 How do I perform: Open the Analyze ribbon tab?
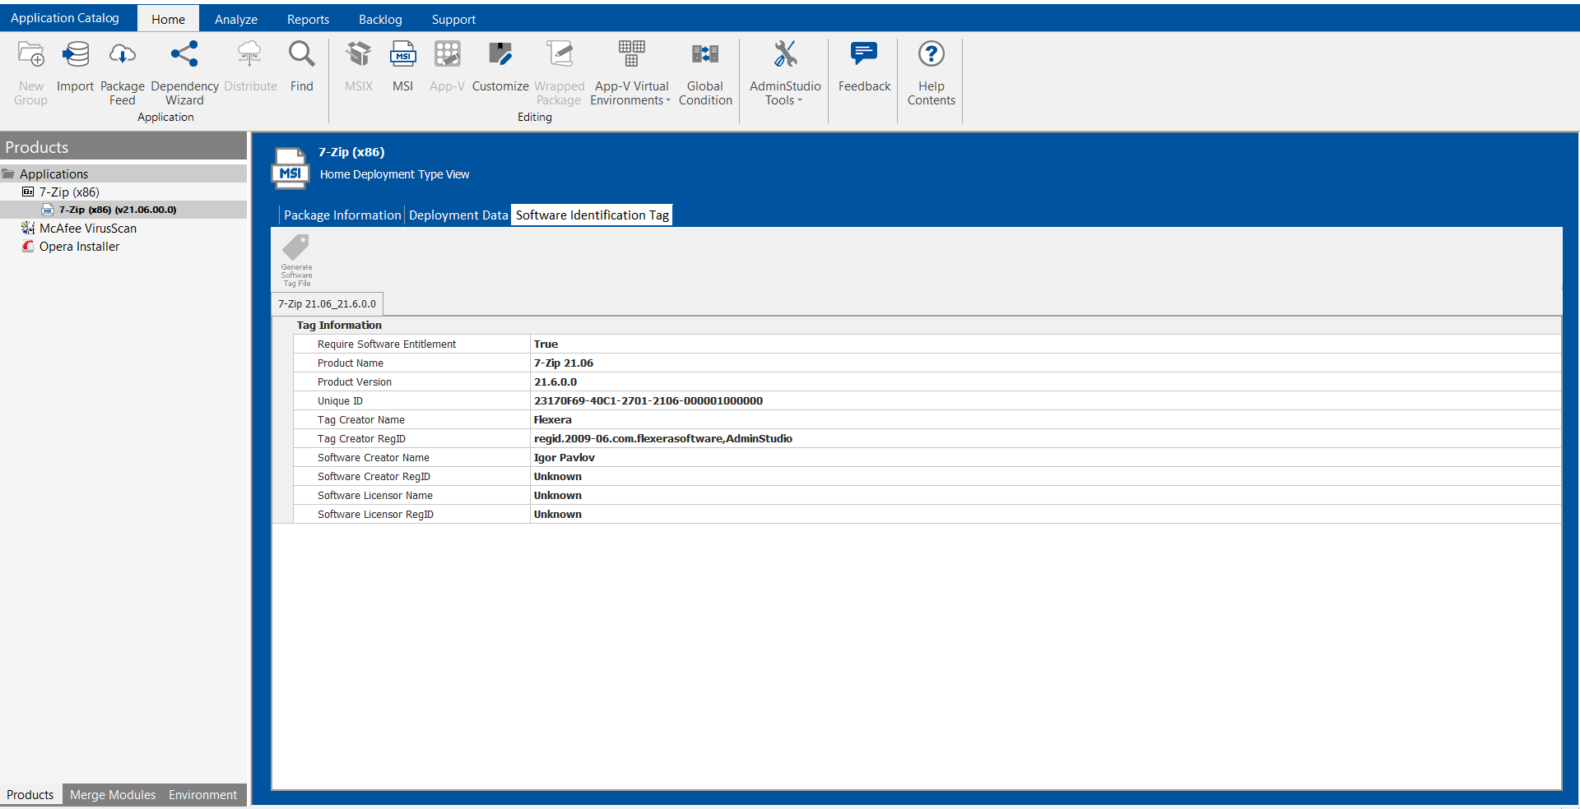click(x=236, y=20)
